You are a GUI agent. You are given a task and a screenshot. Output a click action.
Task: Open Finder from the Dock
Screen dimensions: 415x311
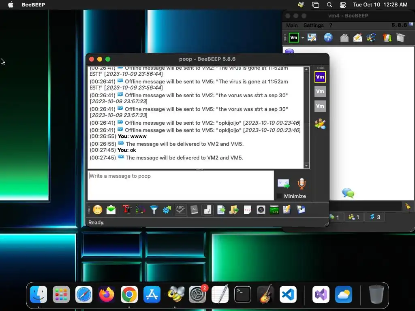(x=39, y=294)
